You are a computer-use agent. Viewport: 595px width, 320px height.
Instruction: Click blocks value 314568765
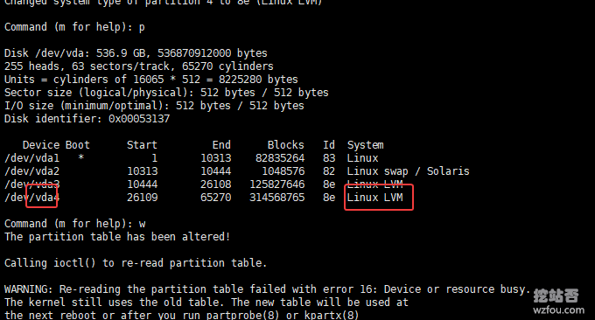coord(277,198)
